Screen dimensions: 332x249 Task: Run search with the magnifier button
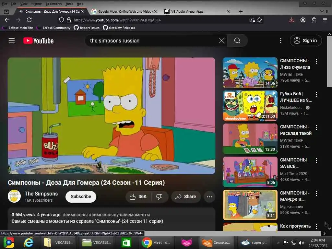(x=237, y=41)
